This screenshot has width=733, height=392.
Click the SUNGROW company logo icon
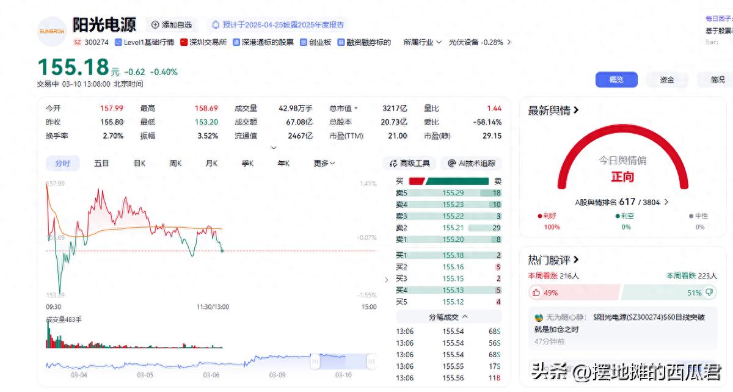tap(51, 31)
